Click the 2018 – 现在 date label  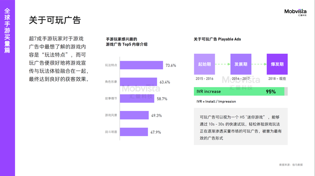pyautogui.click(x=277, y=79)
